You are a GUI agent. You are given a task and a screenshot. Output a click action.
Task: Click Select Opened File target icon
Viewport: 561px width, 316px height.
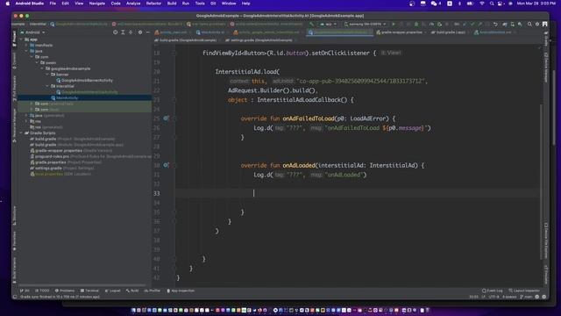coord(115,32)
